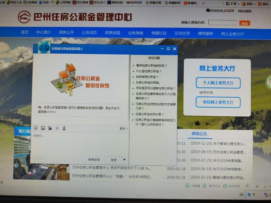The height and width of the screenshot is (203, 271).
Task: Open 政策法规 menu
Action: [x=113, y=33]
